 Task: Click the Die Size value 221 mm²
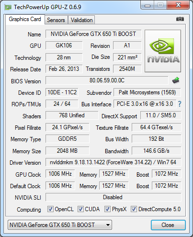(127, 57)
